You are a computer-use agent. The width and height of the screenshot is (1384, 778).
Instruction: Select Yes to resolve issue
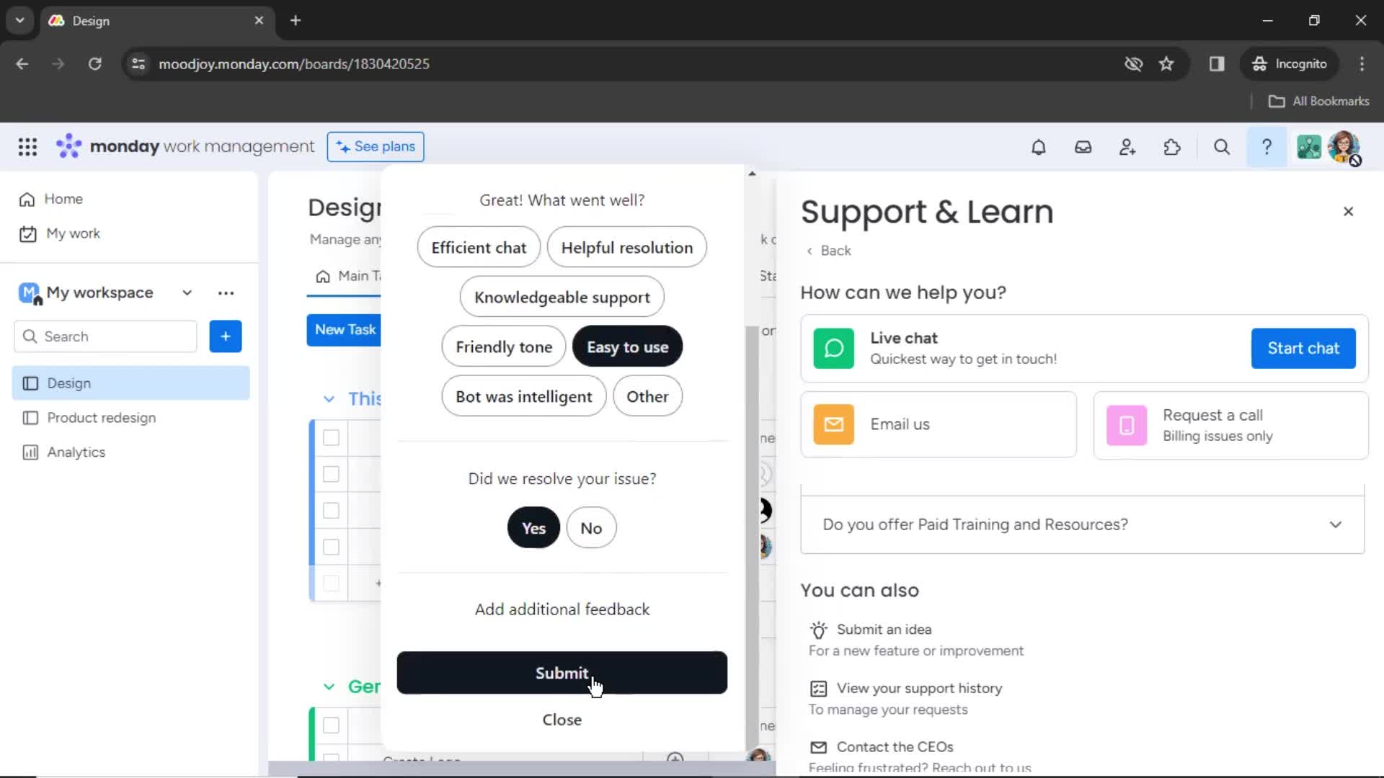point(534,528)
